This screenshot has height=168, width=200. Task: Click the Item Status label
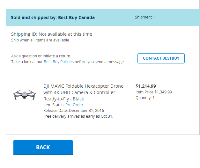tap(54, 105)
